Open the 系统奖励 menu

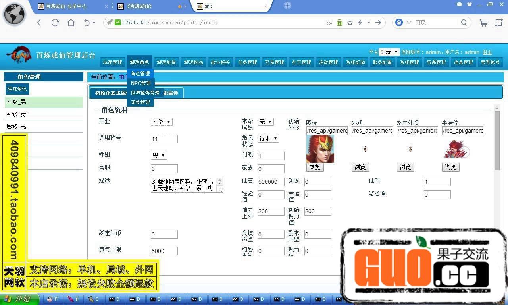coord(355,62)
